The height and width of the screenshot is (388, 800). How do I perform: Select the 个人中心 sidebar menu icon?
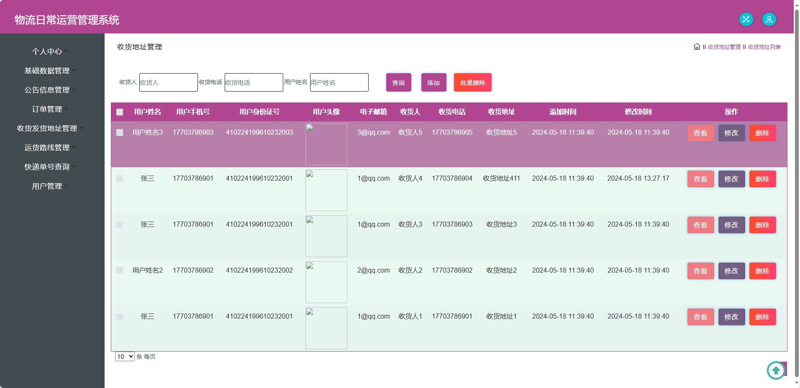(x=47, y=51)
